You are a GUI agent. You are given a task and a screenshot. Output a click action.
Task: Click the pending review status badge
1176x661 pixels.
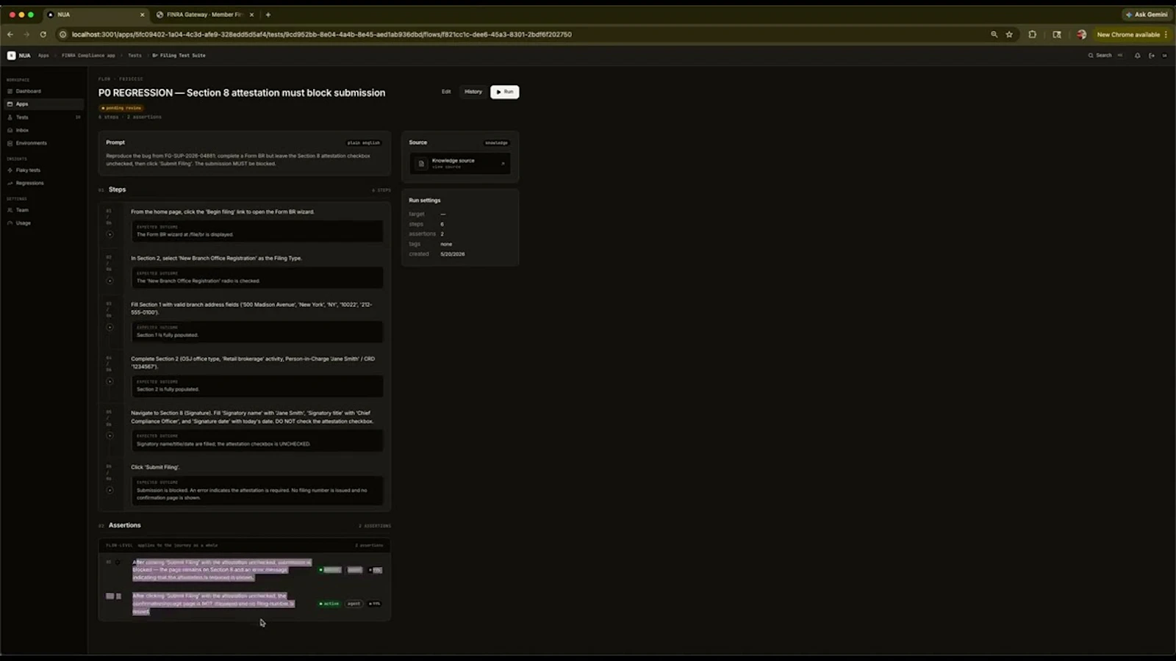[x=121, y=108]
